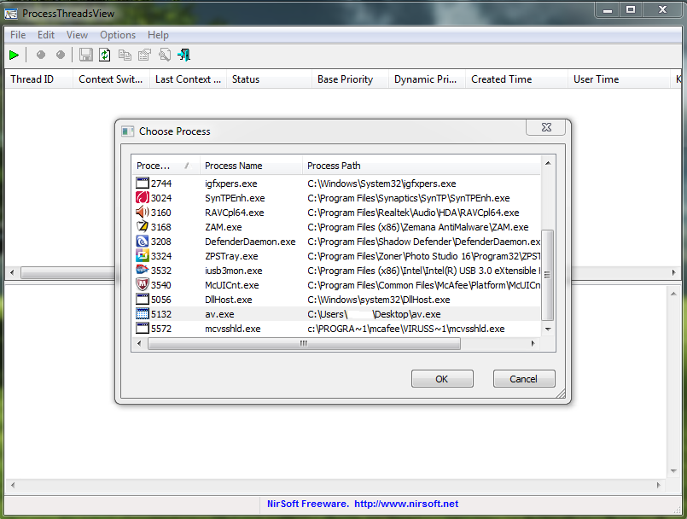Close the Choose Process dialog
Viewport: 687px width, 519px height.
point(546,127)
